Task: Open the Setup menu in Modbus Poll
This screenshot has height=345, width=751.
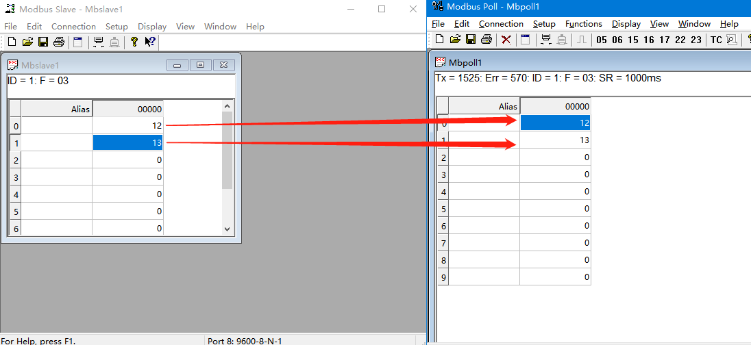Action: pos(544,24)
